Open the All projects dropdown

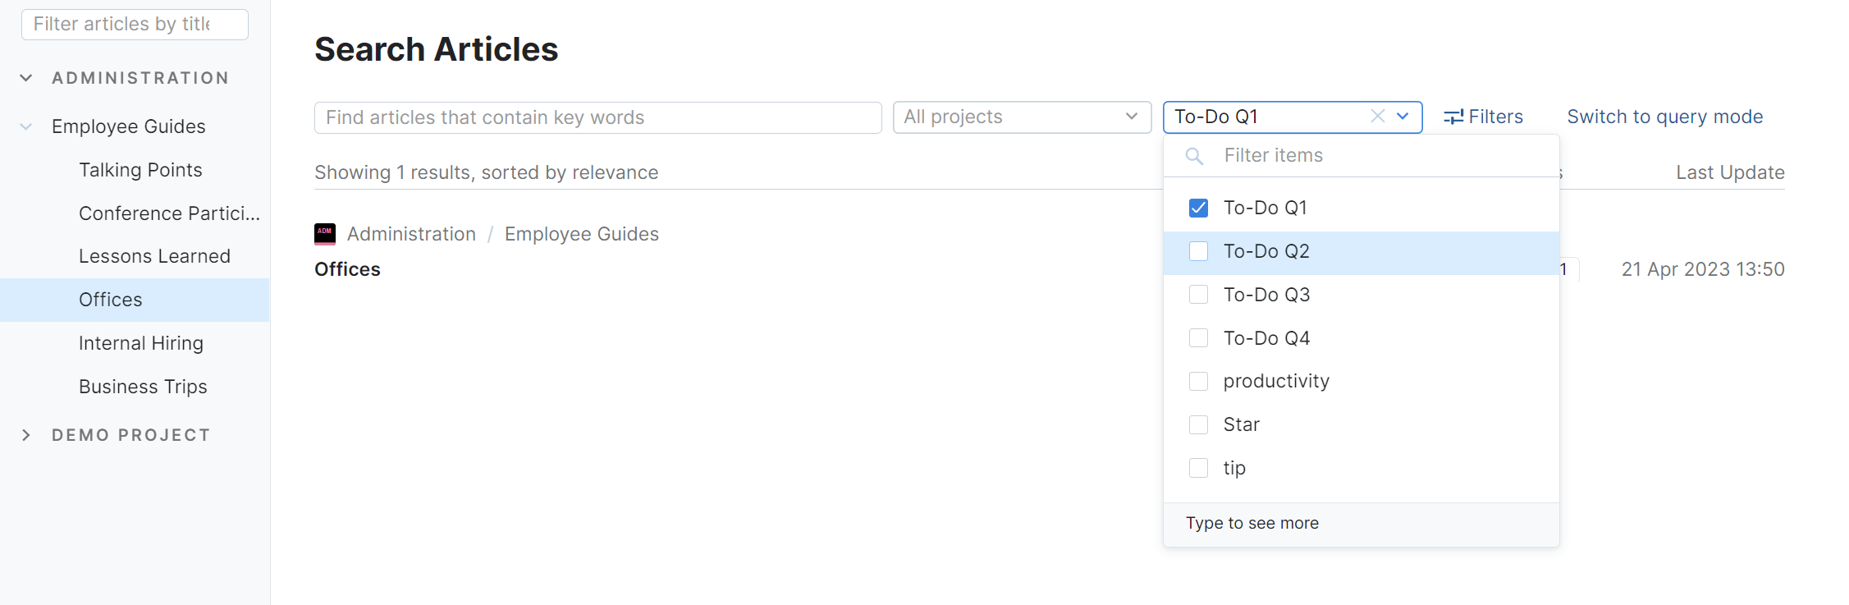tap(1021, 117)
